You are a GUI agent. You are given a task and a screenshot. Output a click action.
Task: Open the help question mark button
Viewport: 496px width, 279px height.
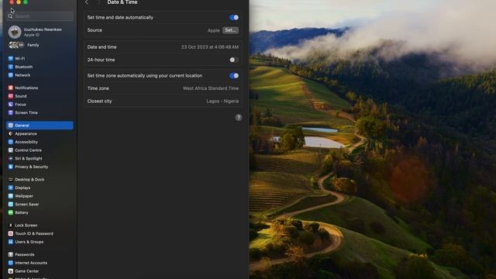239,118
